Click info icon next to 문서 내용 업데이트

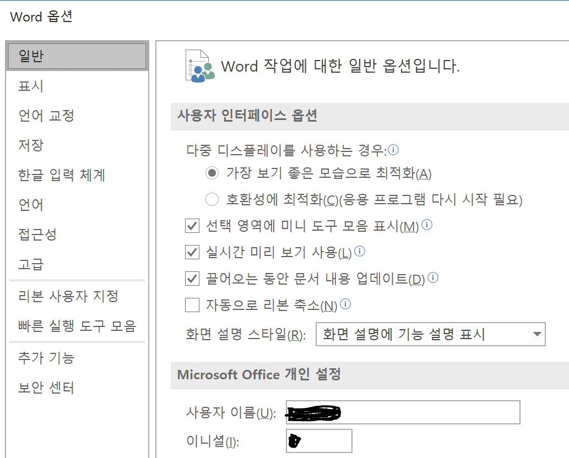point(433,278)
